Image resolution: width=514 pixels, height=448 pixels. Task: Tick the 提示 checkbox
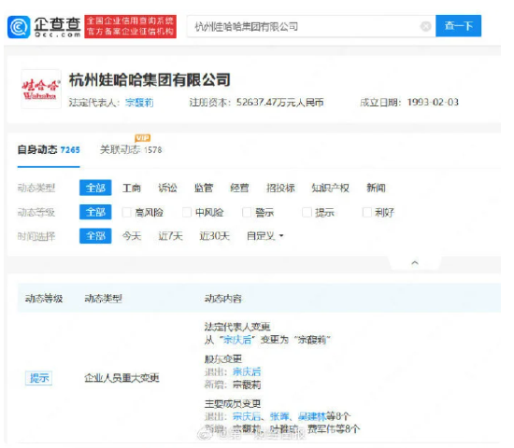coord(307,212)
